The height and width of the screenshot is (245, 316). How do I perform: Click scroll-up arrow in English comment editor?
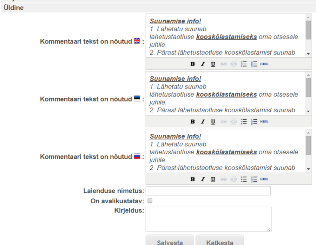click(308, 17)
